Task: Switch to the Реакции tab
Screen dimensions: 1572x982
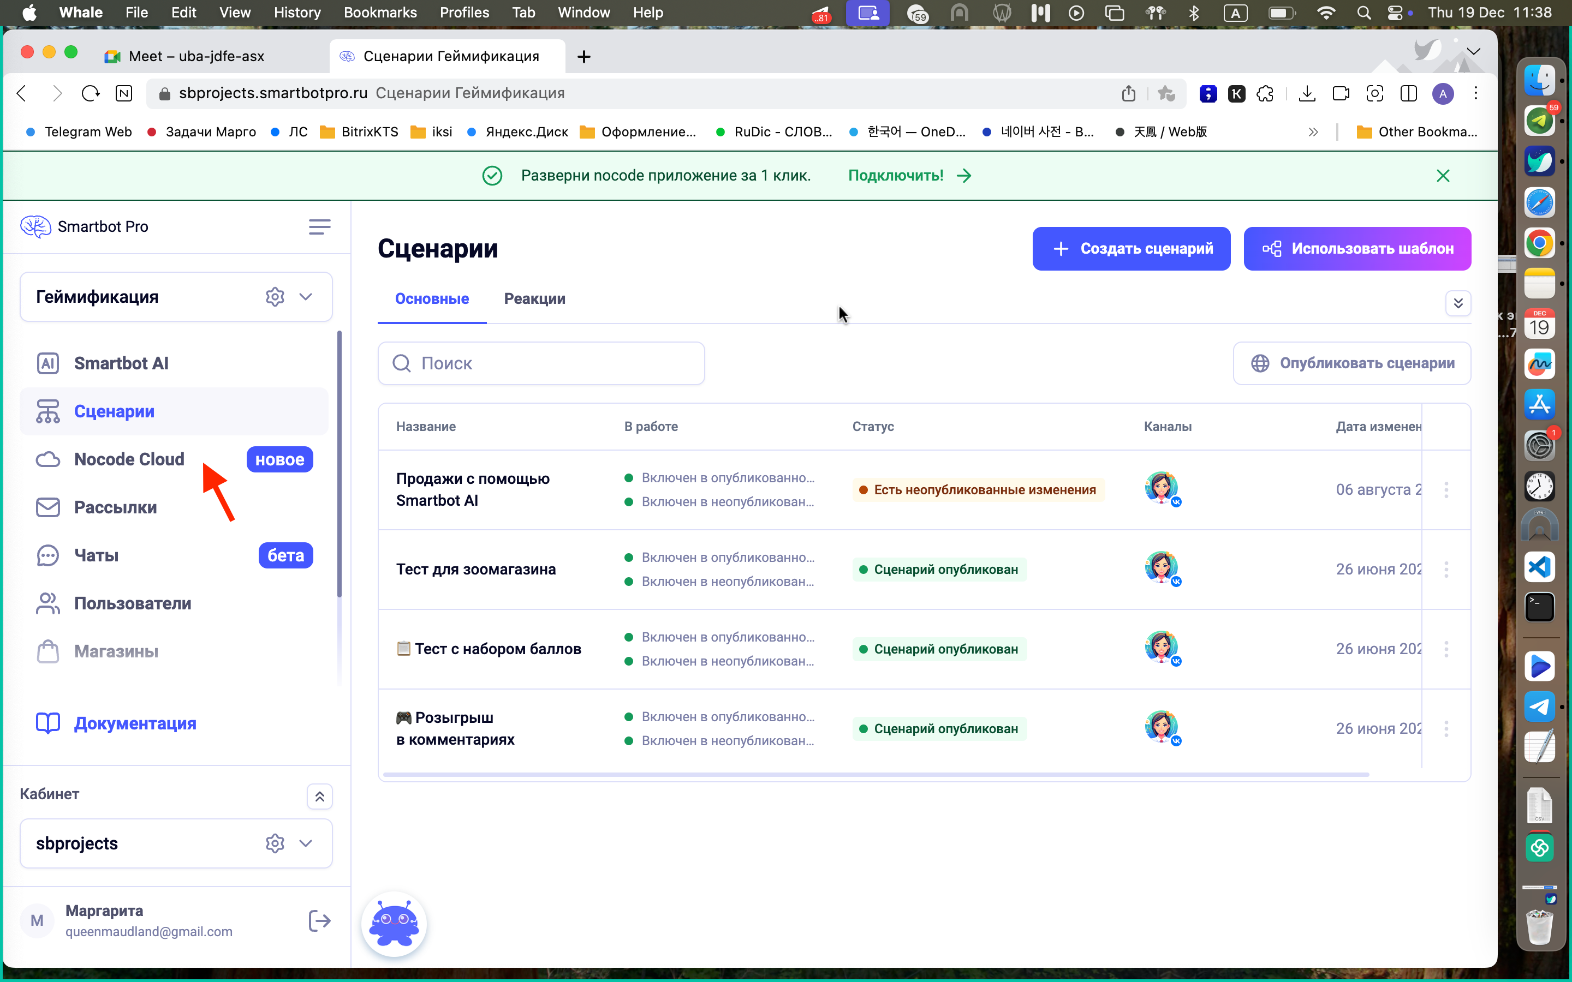Action: [x=534, y=299]
